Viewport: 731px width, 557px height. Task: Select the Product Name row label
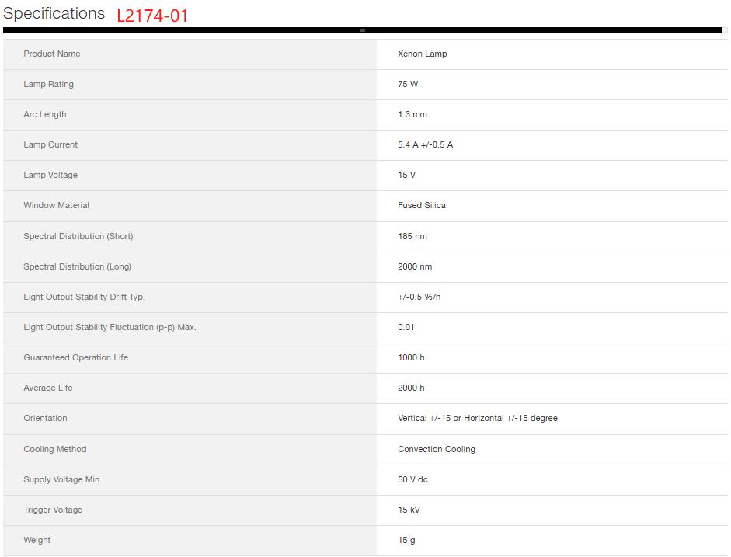52,54
